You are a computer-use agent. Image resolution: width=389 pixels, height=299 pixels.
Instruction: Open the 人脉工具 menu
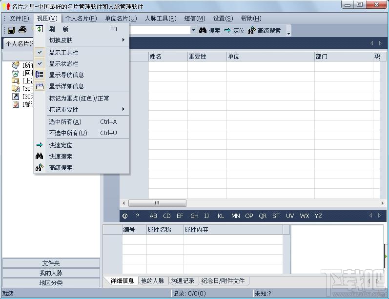click(160, 19)
